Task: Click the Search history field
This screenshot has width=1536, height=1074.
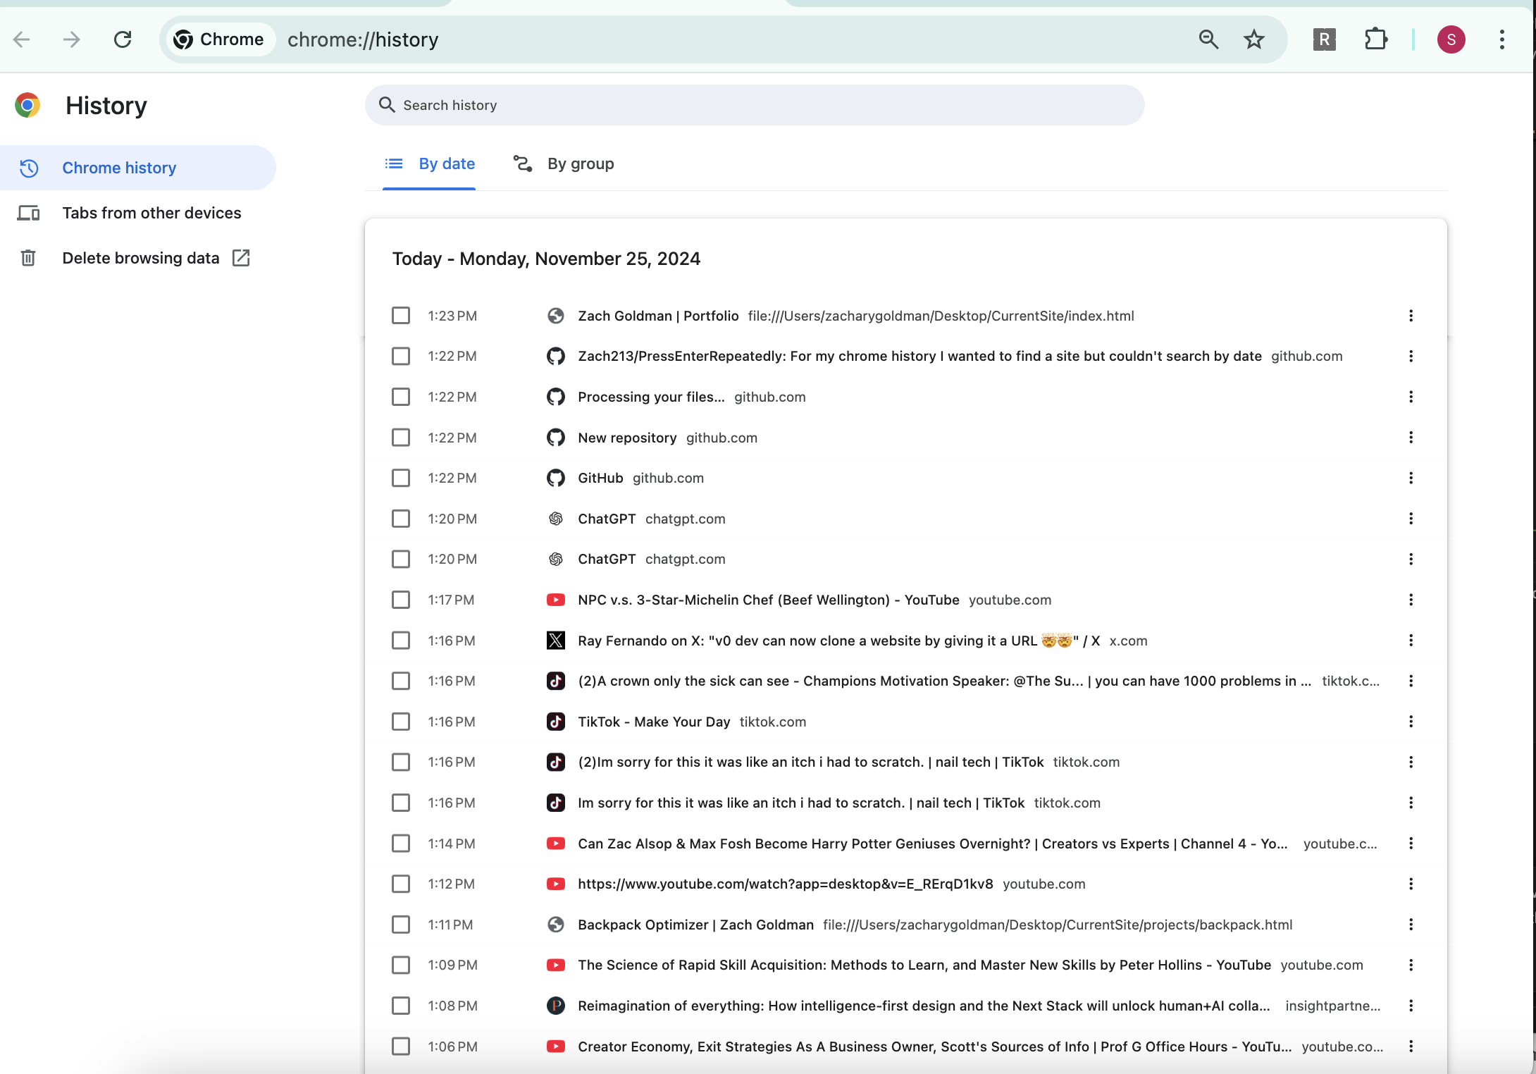Action: [755, 105]
